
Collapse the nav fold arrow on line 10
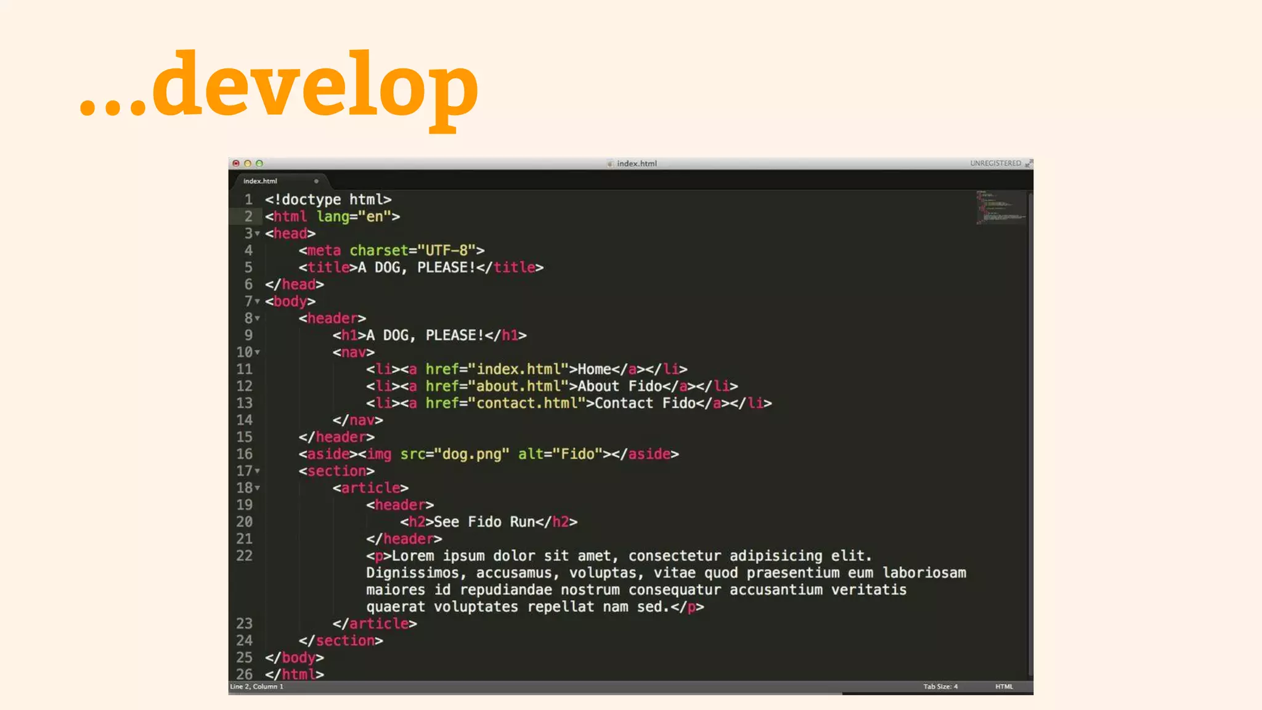pos(258,353)
